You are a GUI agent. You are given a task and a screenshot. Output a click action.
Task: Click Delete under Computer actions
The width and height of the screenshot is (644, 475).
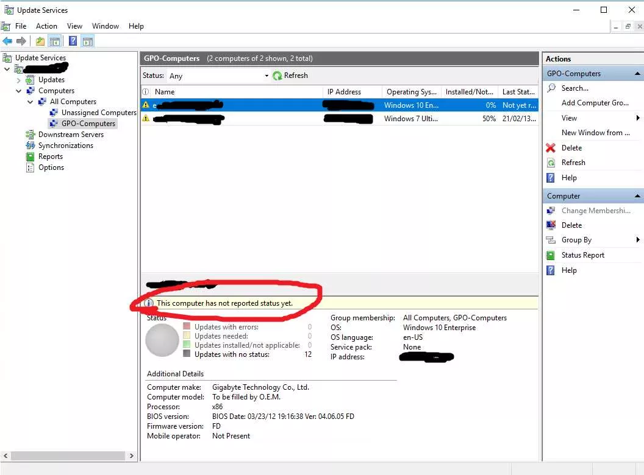click(571, 225)
